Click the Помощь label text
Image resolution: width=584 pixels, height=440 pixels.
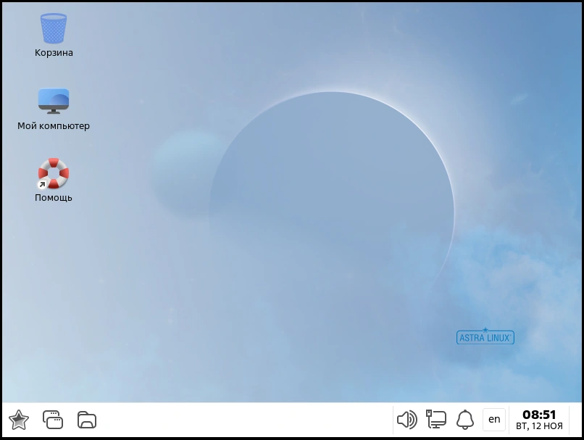(x=54, y=198)
